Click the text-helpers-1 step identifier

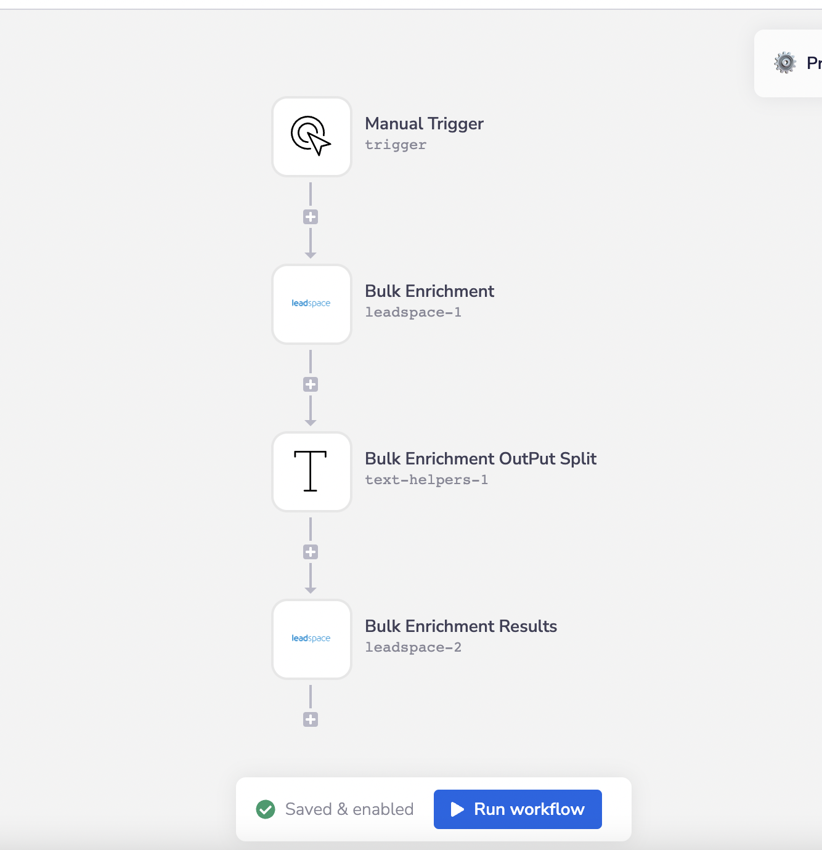[x=426, y=480]
